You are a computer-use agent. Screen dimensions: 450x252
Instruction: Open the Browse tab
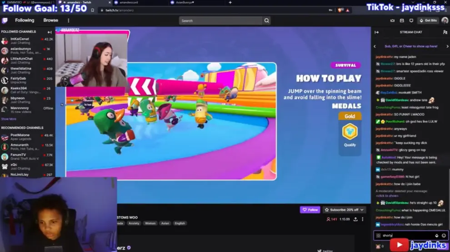click(50, 20)
